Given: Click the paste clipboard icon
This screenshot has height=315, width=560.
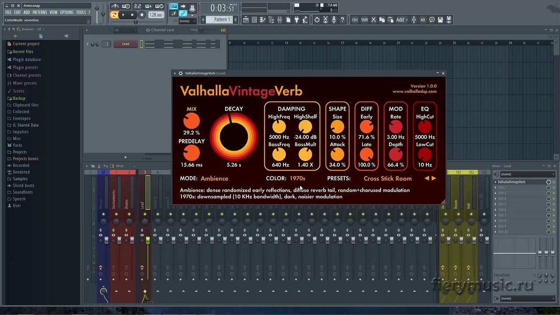Looking at the screenshot, I should (x=391, y=20).
